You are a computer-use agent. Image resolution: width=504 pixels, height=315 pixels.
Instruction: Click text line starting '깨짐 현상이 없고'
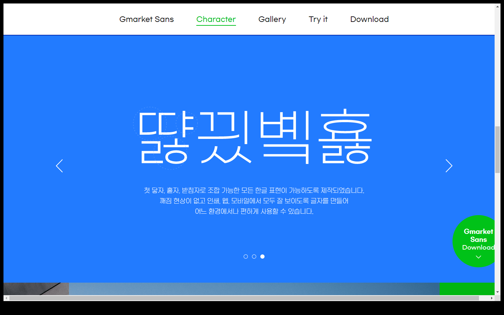pyautogui.click(x=254, y=201)
